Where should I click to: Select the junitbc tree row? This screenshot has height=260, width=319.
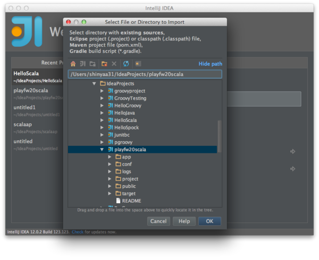(142, 135)
